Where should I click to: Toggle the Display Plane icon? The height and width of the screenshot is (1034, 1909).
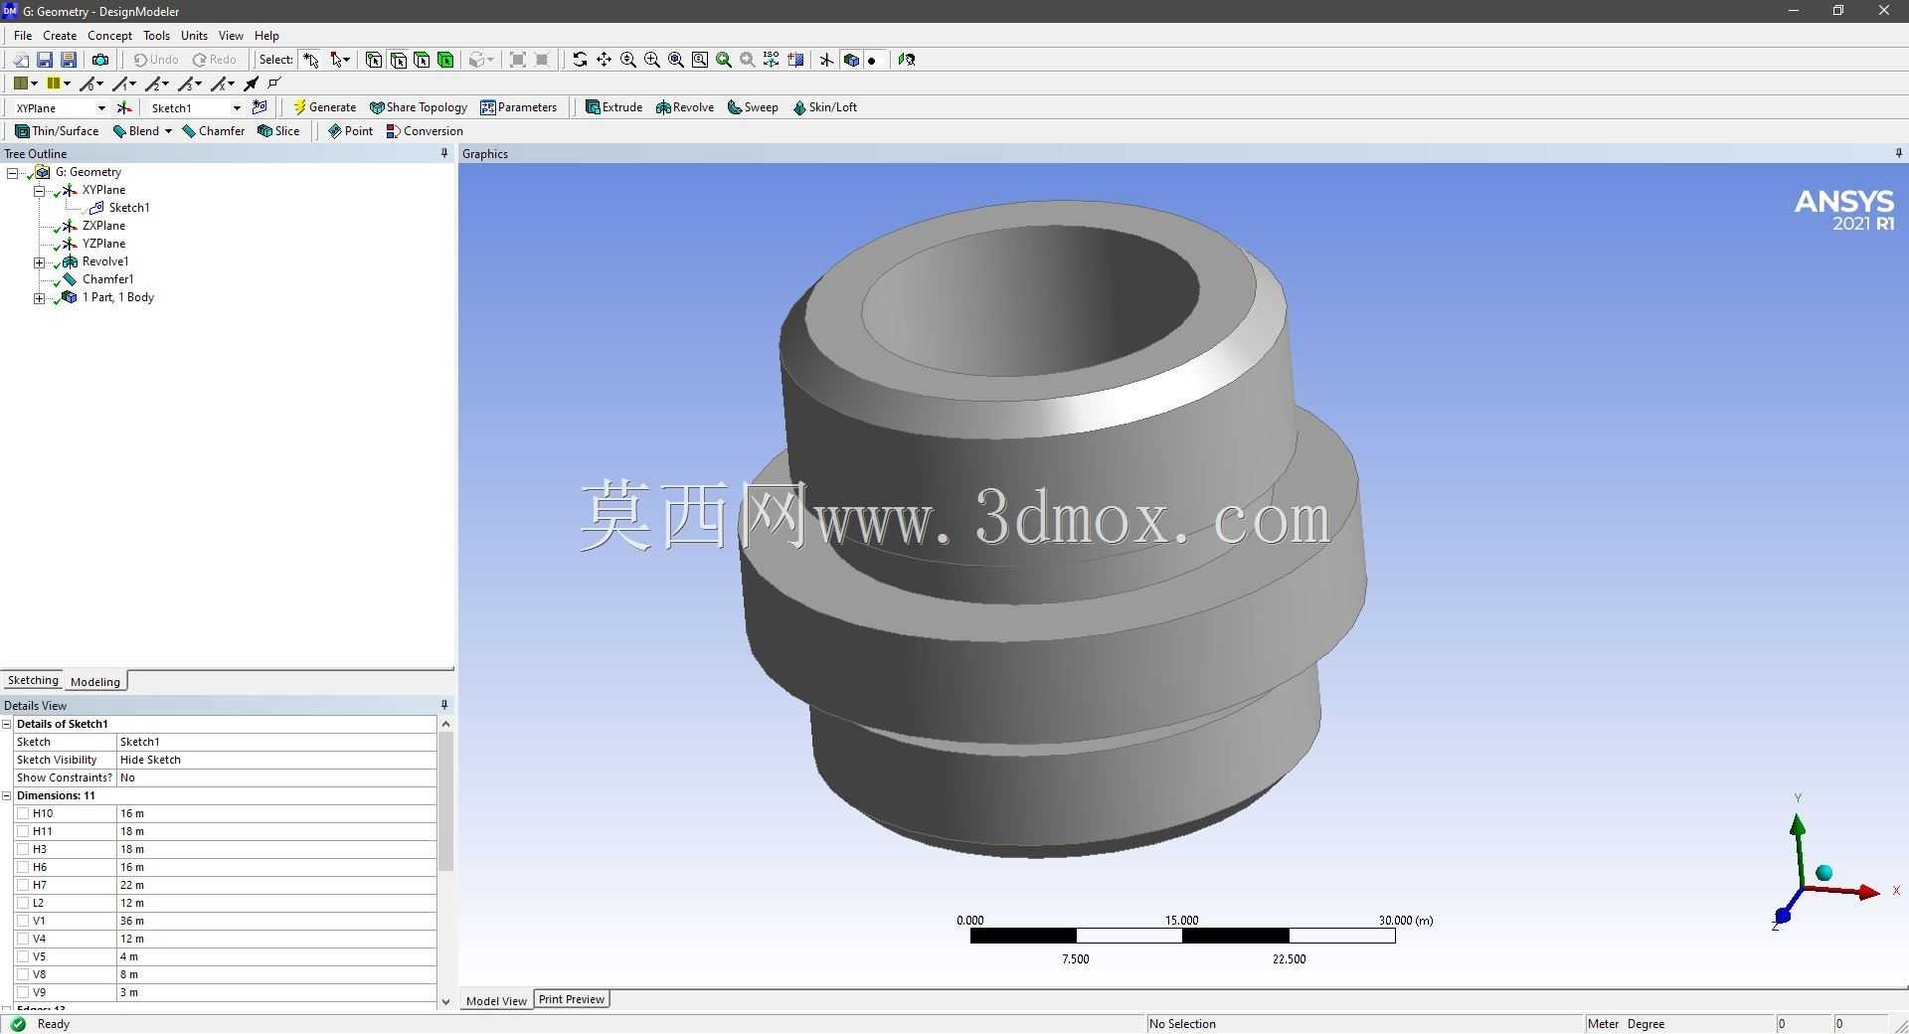coord(826,60)
